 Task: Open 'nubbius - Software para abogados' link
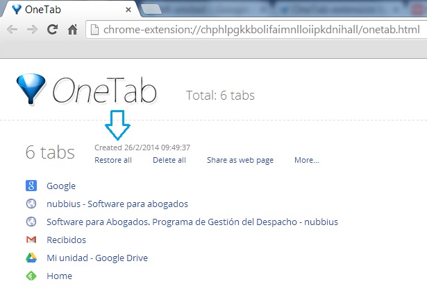(117, 204)
